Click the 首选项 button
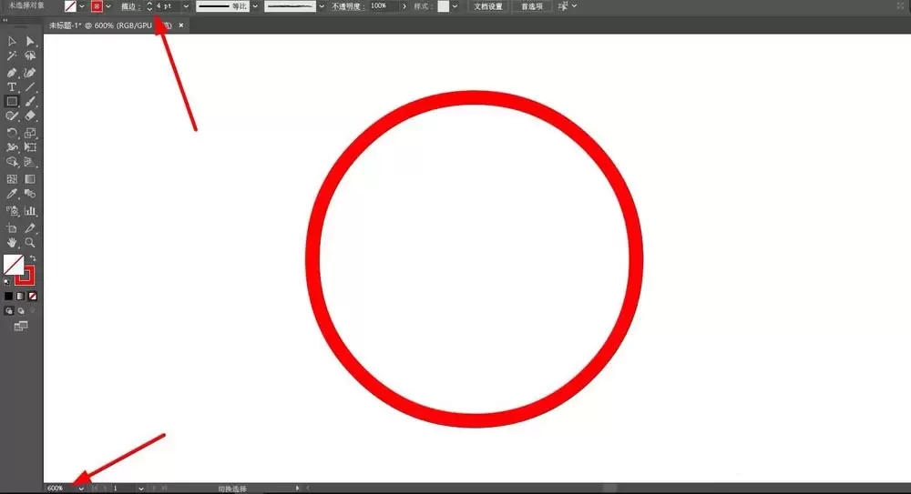 532,6
